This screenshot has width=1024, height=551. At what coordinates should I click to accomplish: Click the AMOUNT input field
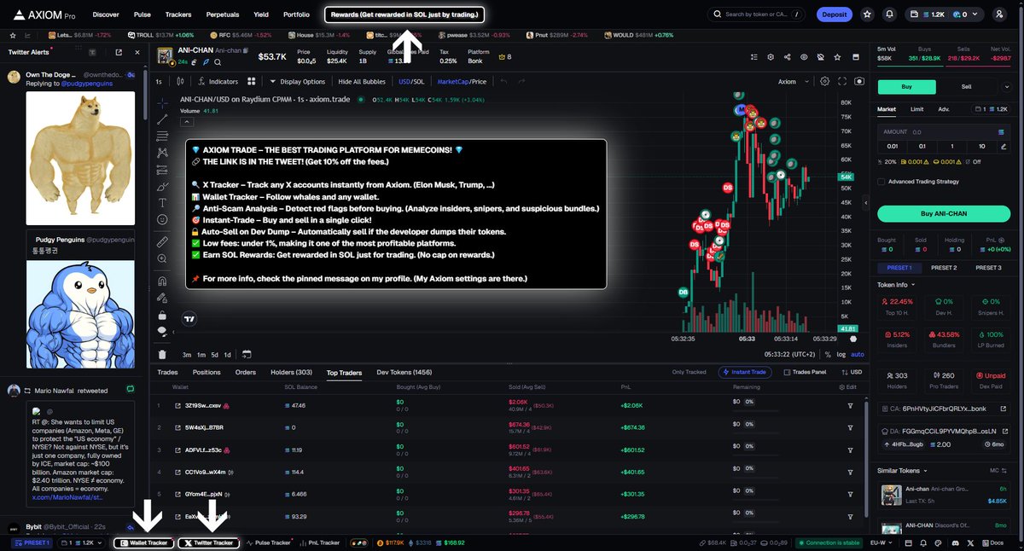click(x=944, y=132)
